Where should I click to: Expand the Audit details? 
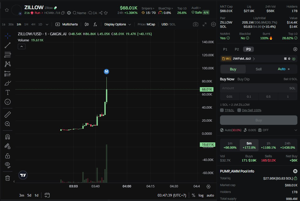pos(196,8)
